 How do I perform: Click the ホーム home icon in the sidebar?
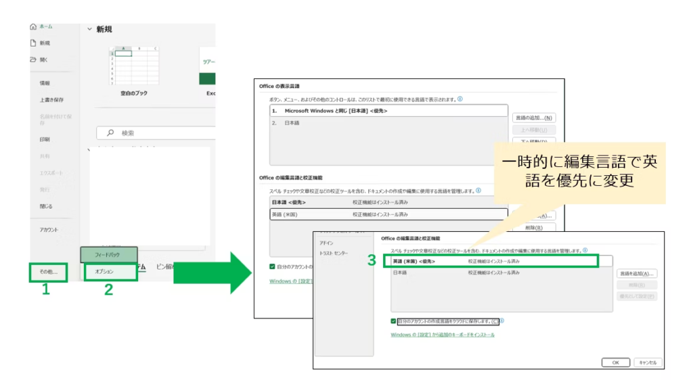pyautogui.click(x=32, y=26)
